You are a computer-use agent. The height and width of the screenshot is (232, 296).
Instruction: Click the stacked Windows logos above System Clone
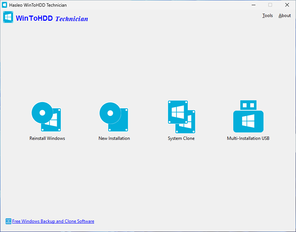tap(181, 117)
